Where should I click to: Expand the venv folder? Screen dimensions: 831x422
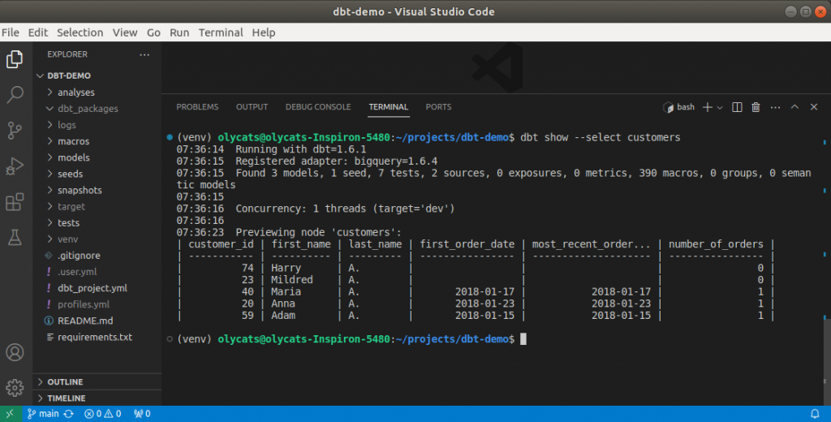tap(97, 239)
